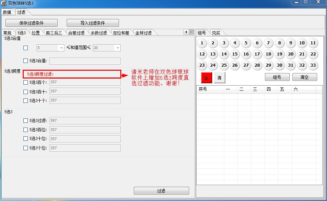Screen dimensions: 327x201
Task: Click the app icon in title bar
Action: coord(4,3)
